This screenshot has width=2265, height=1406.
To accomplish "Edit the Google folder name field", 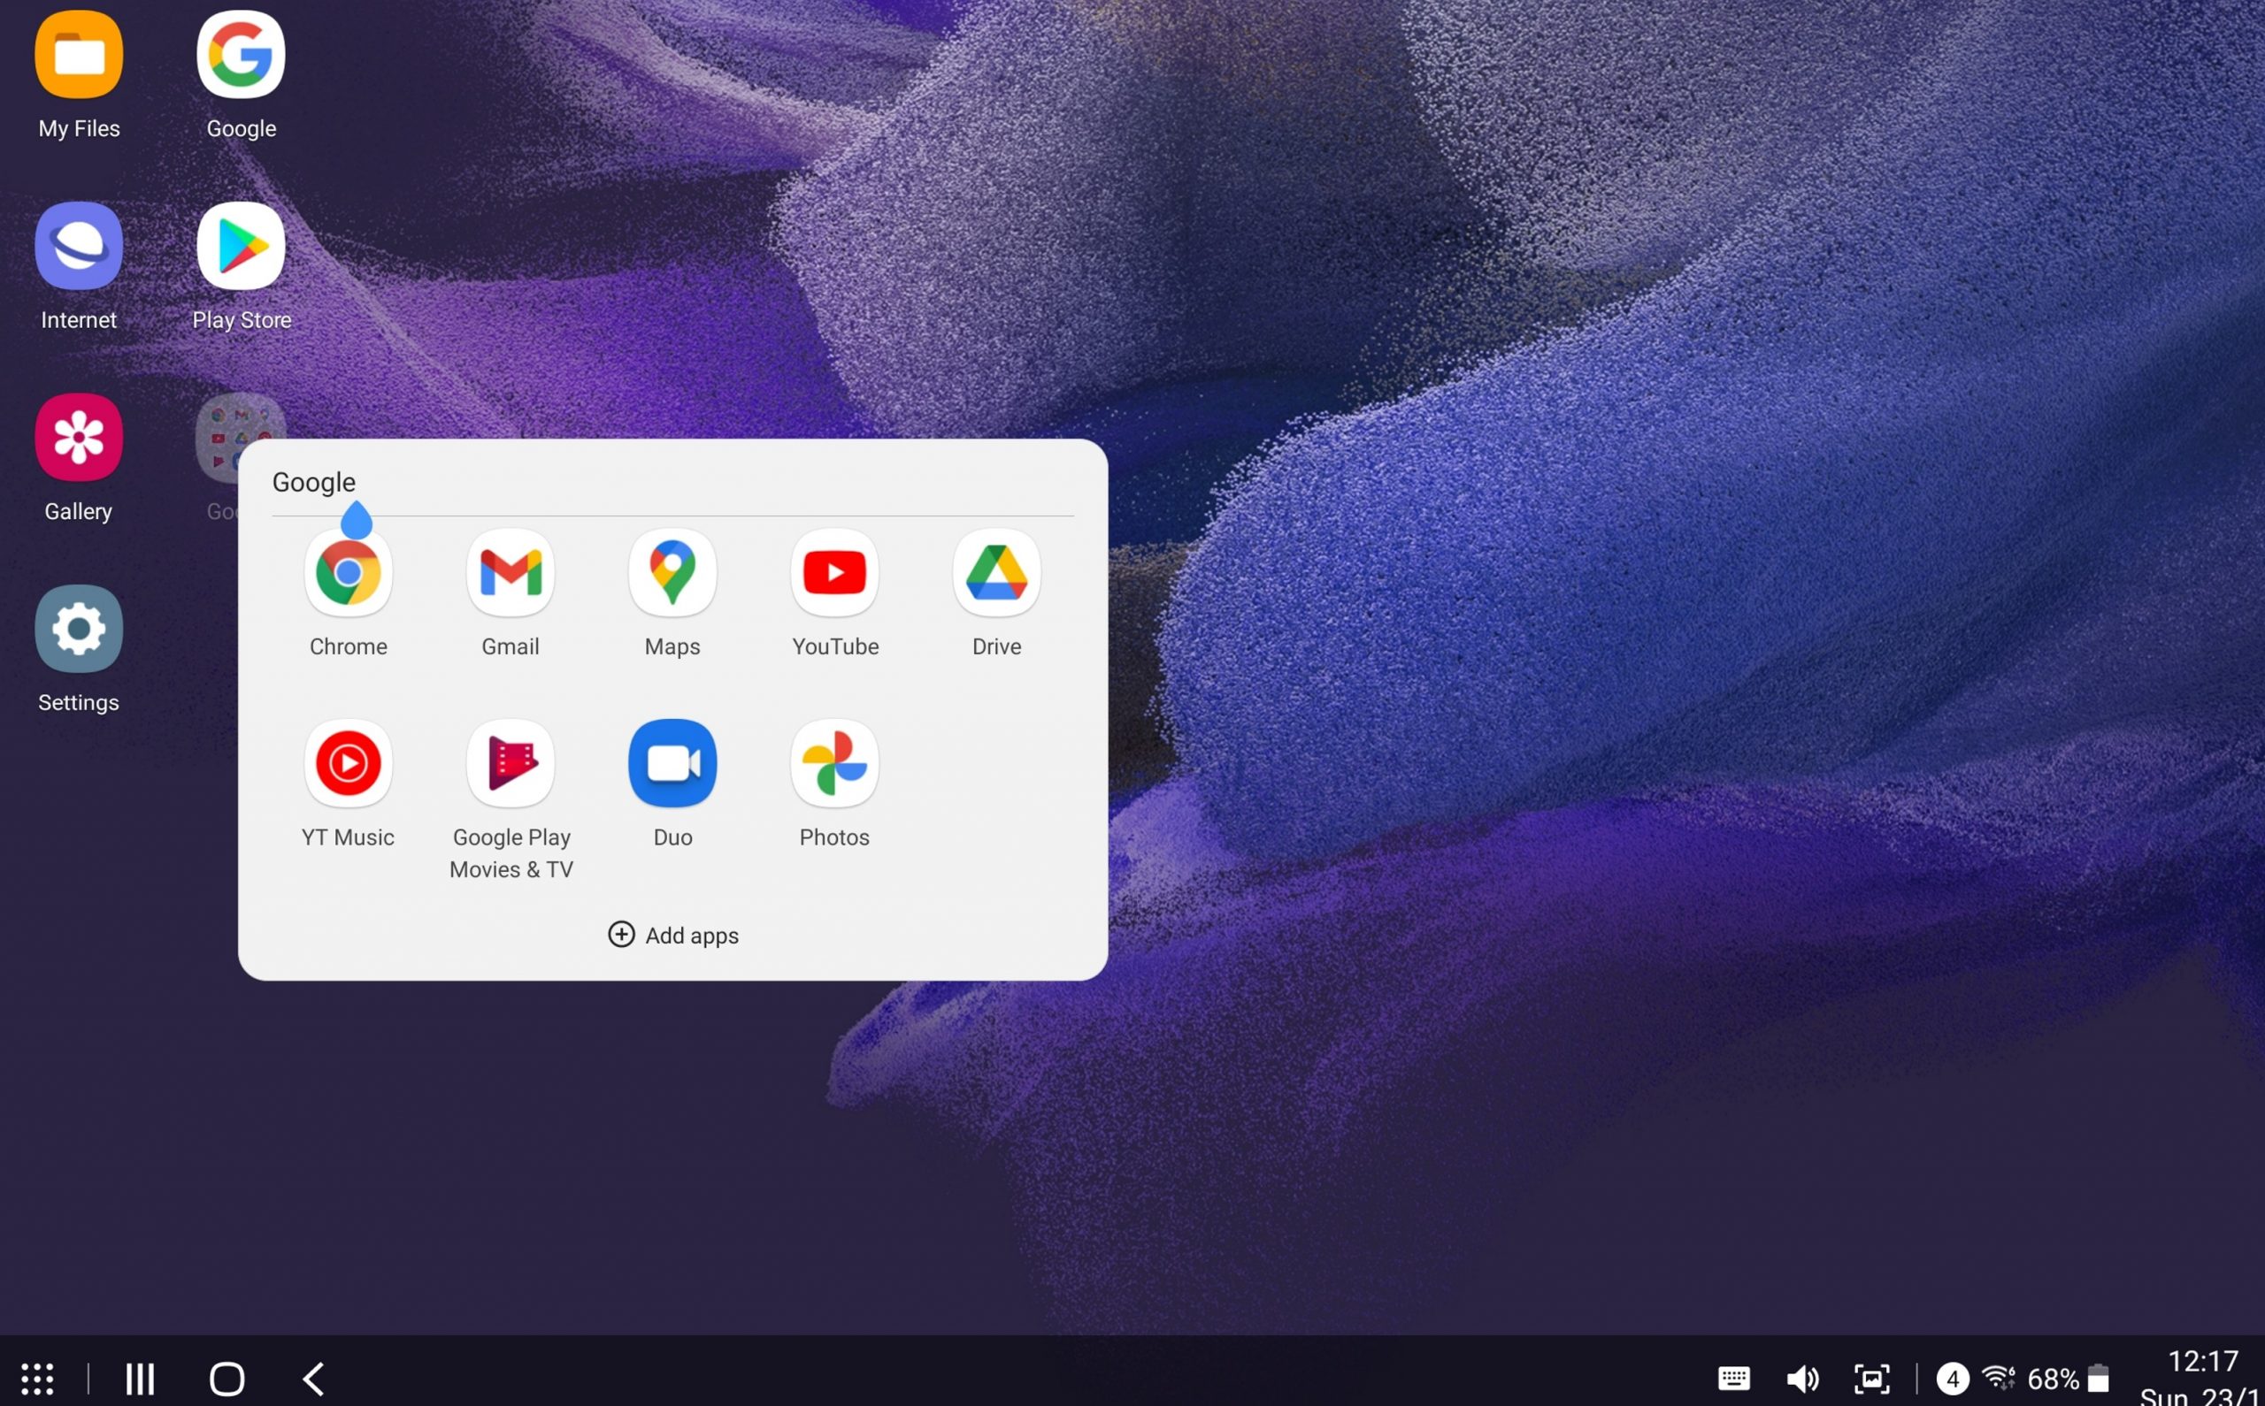I will (x=313, y=482).
